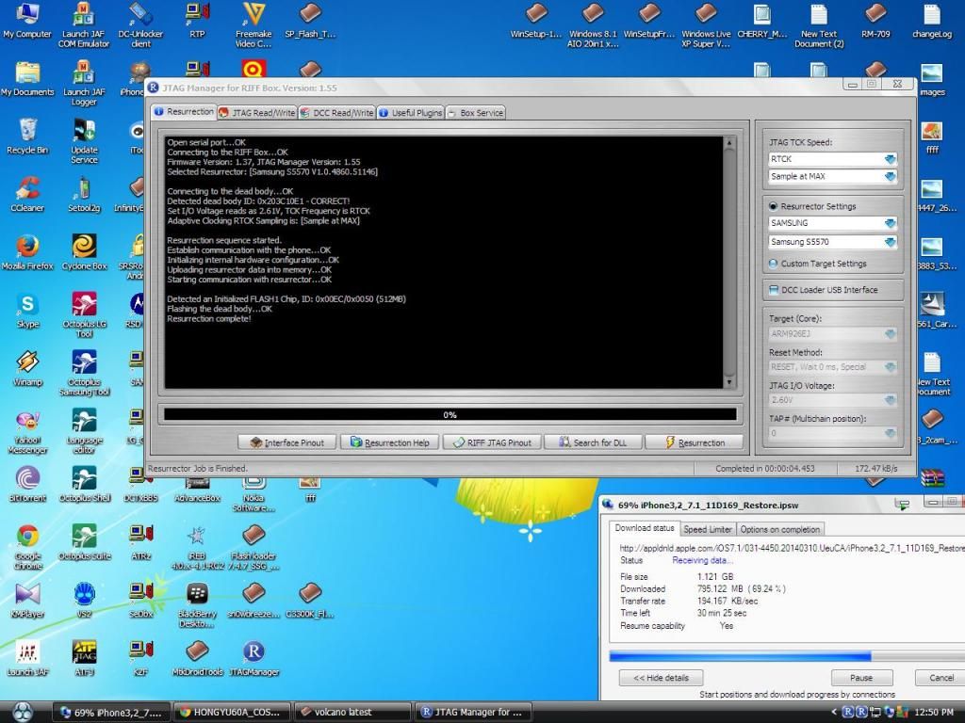Select the Custom Target Settings radio button
The image size is (965, 723).
click(x=773, y=264)
